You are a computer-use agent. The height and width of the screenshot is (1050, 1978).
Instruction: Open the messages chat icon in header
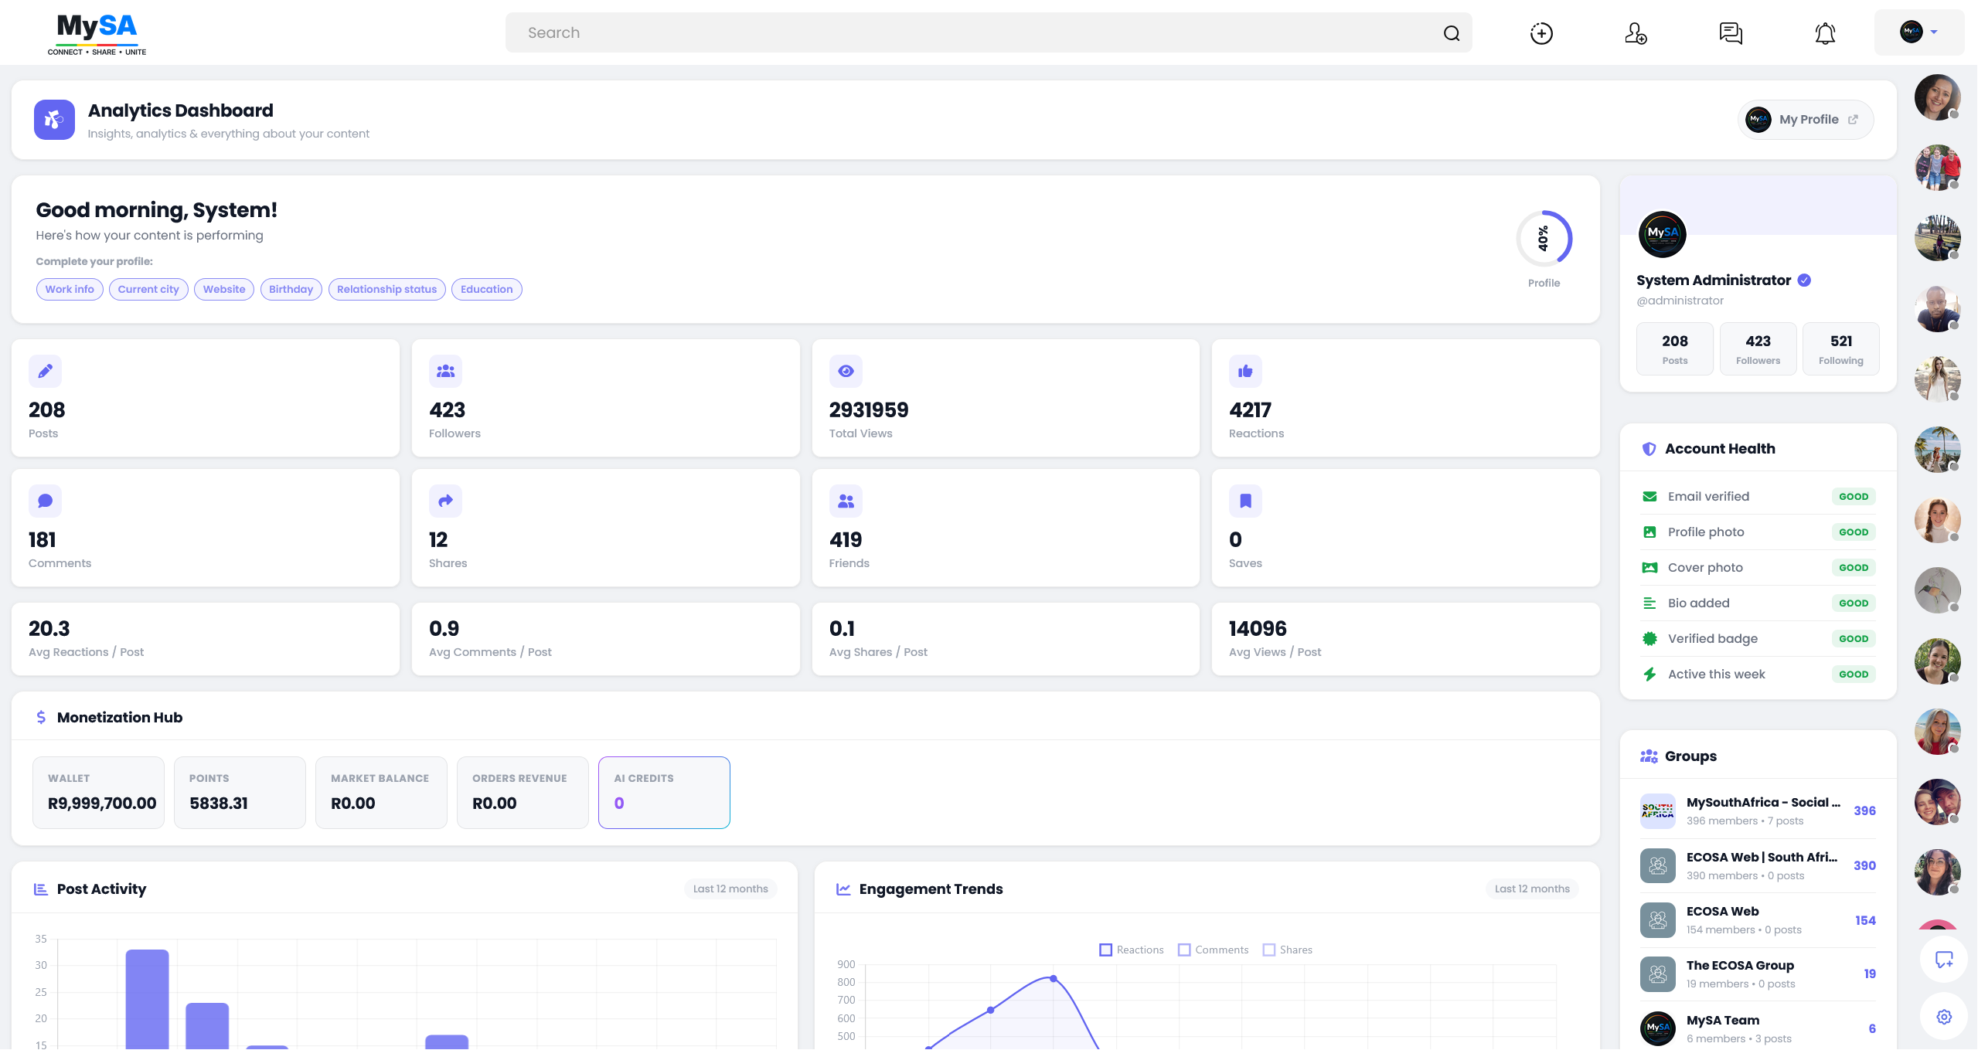click(1730, 33)
